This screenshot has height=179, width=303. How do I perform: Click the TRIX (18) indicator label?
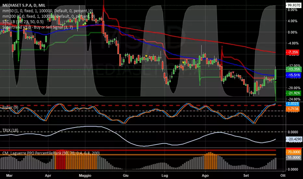click(x=10, y=131)
